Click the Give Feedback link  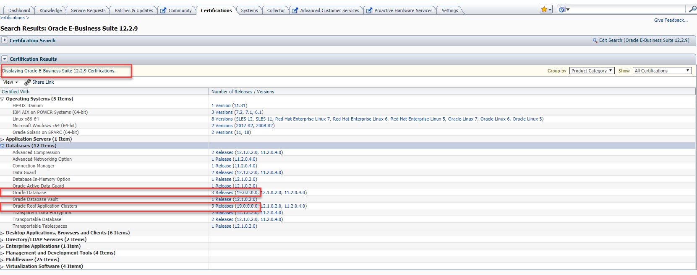(x=671, y=20)
